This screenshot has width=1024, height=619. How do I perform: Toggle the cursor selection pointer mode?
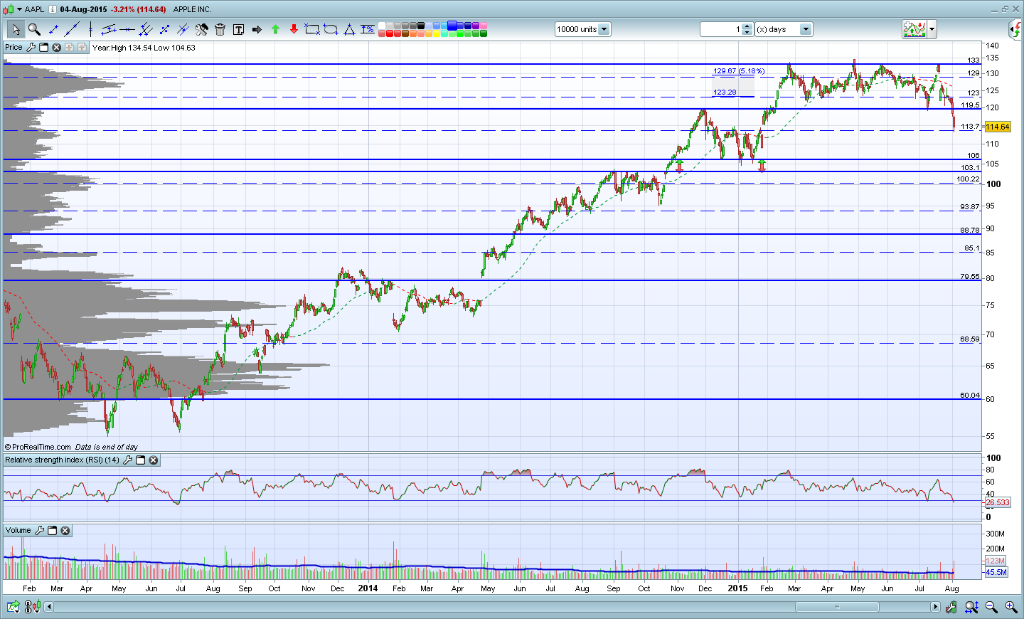tap(16, 29)
